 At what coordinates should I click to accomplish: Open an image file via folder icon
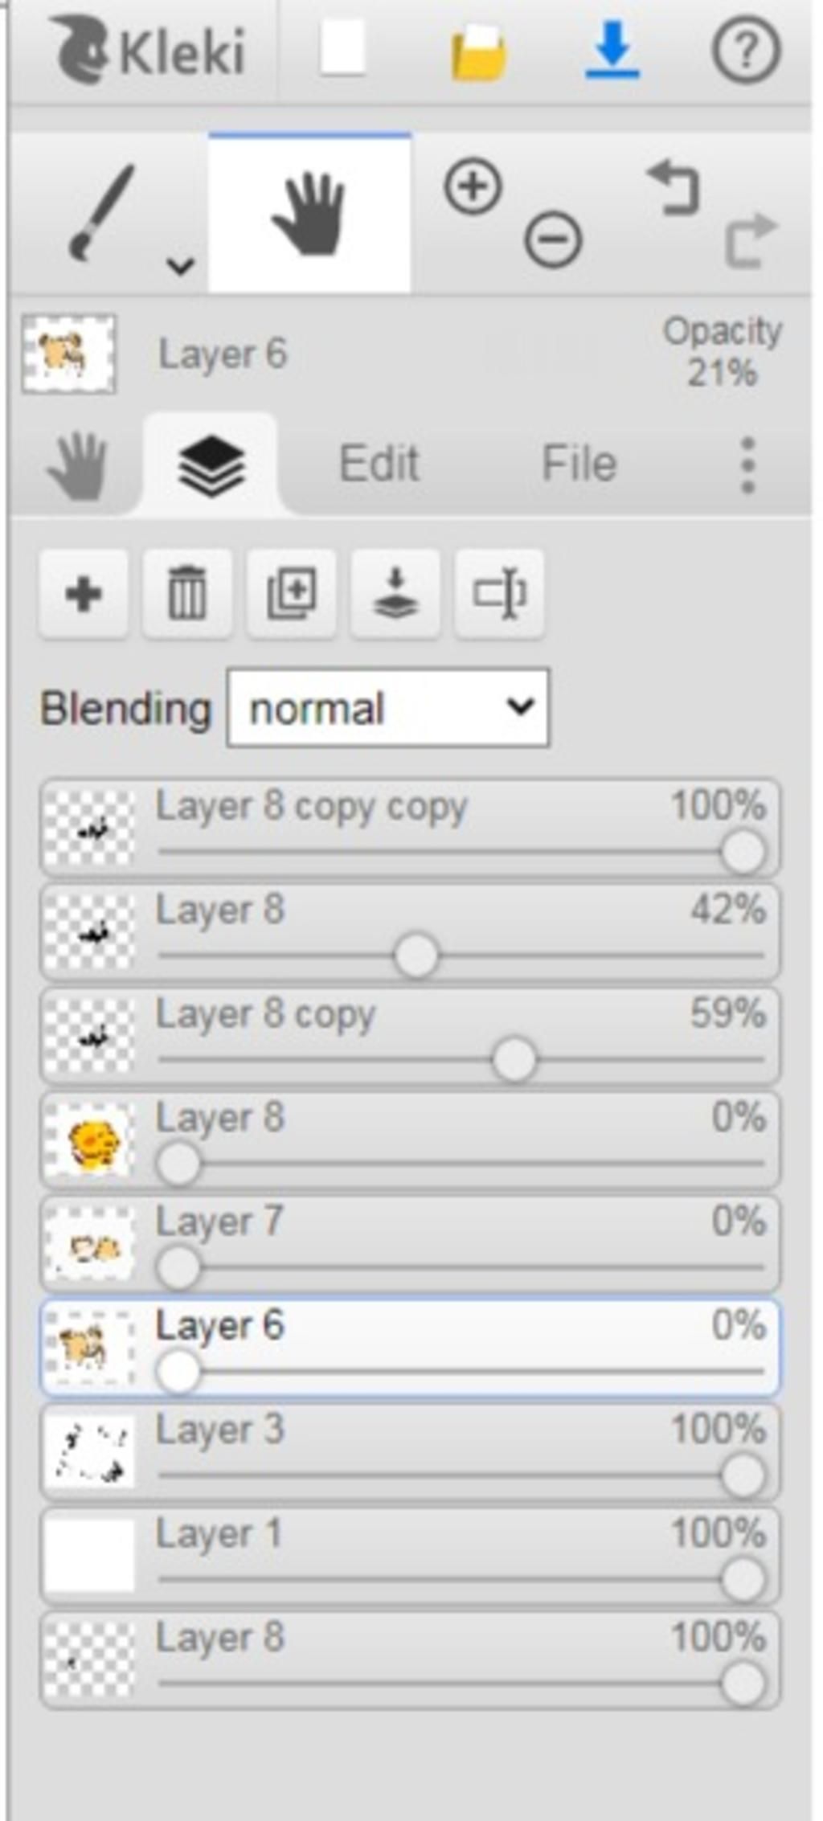point(478,52)
